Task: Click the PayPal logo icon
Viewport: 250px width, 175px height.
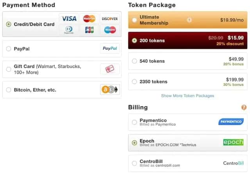Action: coord(110,49)
